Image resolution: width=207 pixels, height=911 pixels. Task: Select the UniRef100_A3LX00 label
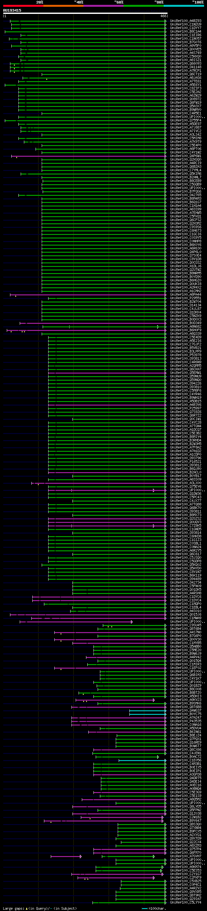coord(185,483)
